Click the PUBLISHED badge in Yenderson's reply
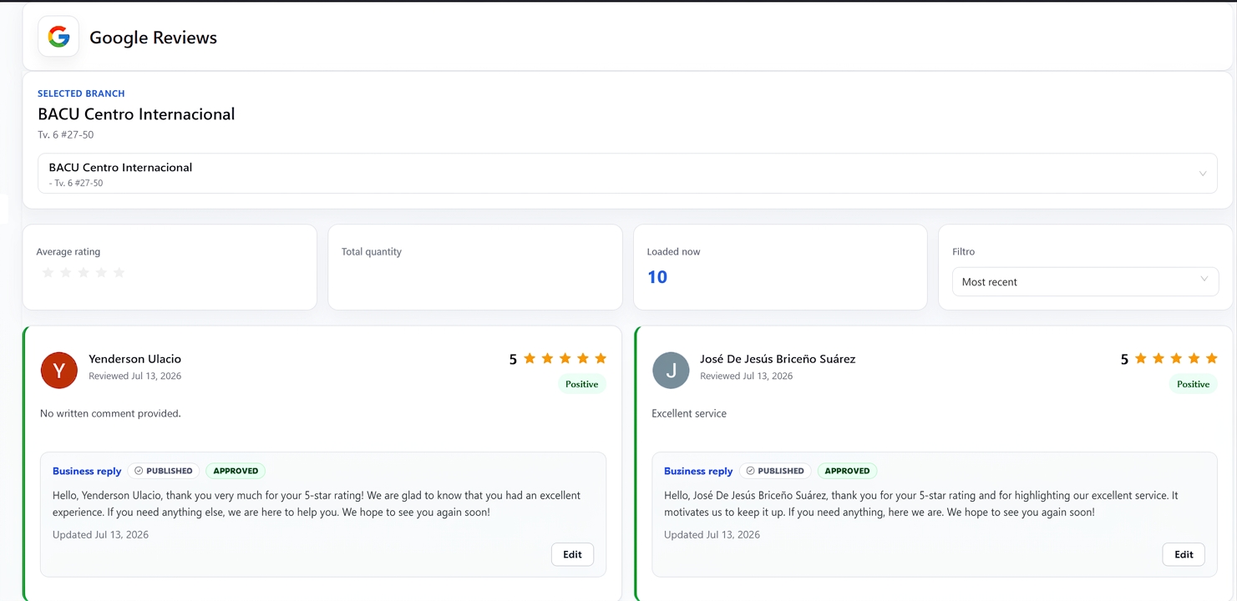 [164, 471]
